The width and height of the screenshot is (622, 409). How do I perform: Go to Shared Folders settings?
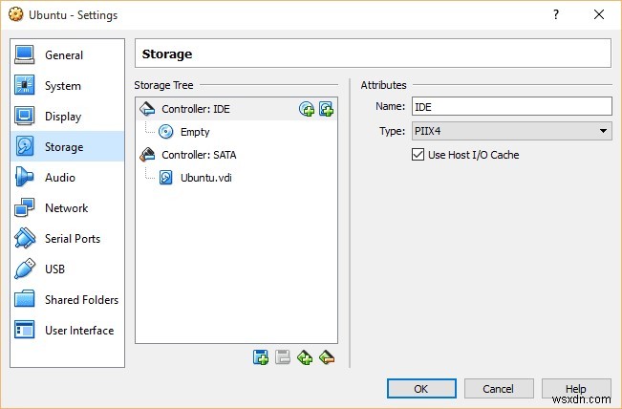tap(80, 300)
